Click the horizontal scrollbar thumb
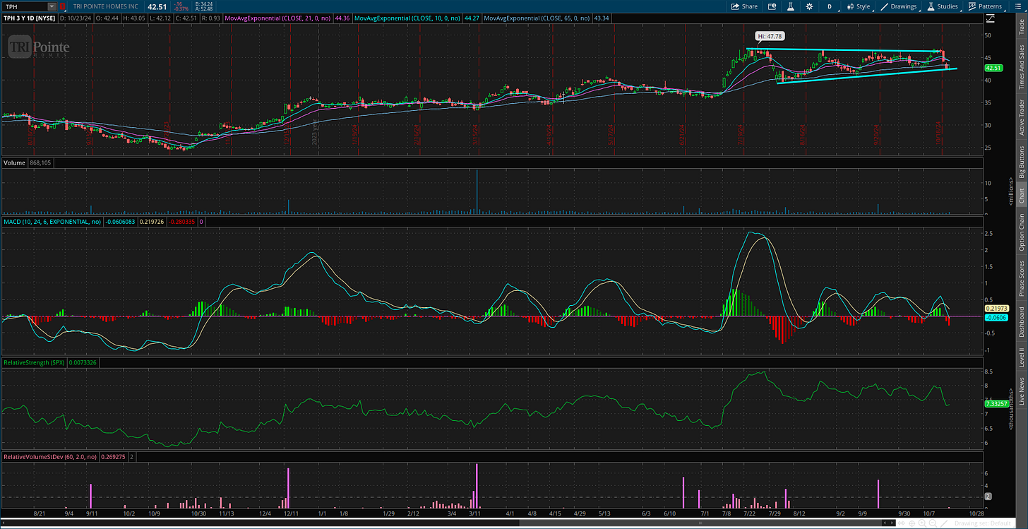 (x=699, y=523)
